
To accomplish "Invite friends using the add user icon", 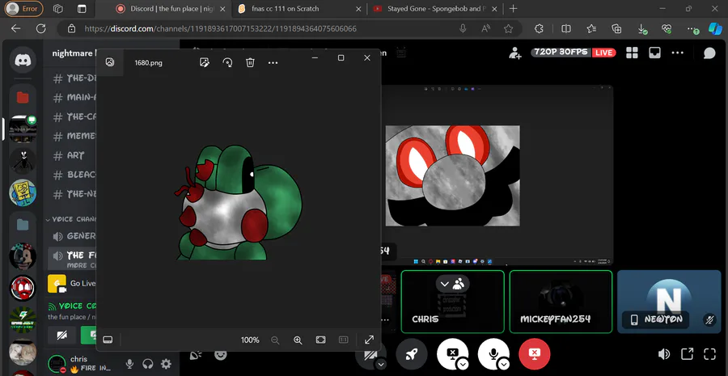I will [515, 53].
